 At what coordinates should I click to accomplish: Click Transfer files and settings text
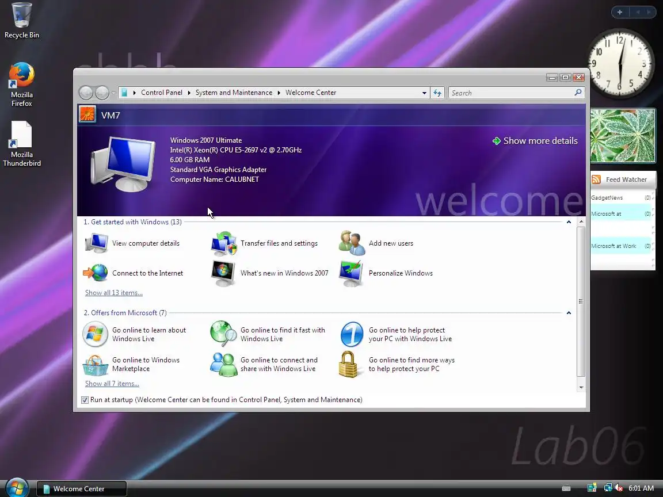pyautogui.click(x=279, y=243)
